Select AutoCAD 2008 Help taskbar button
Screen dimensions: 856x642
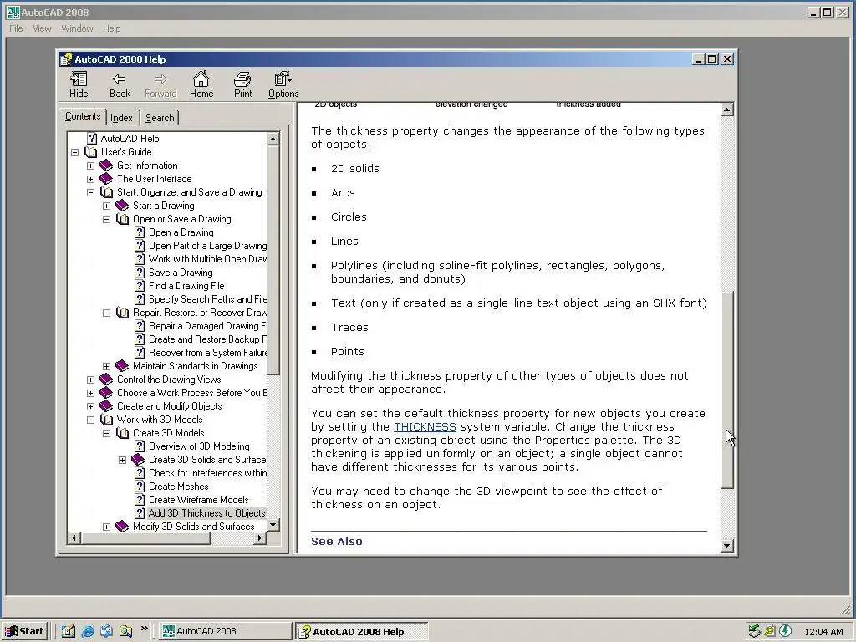[361, 631]
